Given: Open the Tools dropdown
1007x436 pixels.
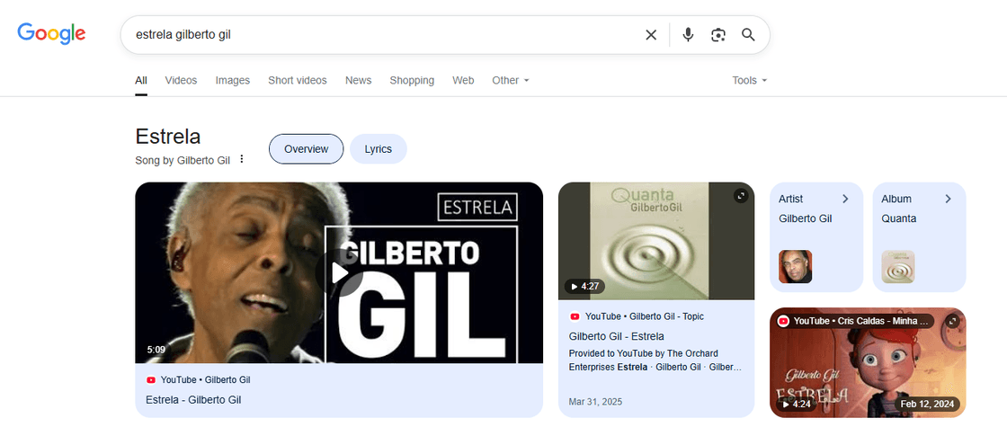Looking at the screenshot, I should click(x=750, y=80).
